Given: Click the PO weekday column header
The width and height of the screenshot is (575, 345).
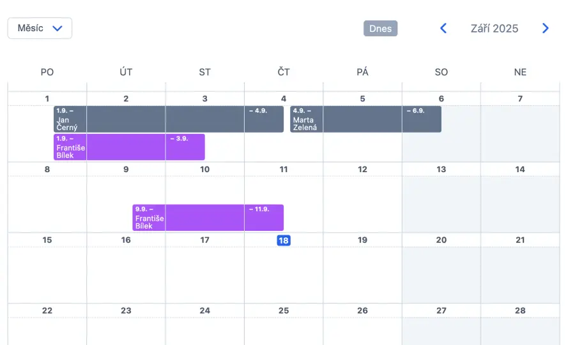Looking at the screenshot, I should point(47,72).
